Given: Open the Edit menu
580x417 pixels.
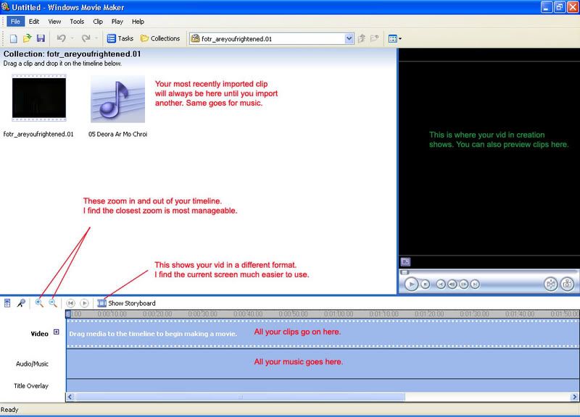Looking at the screenshot, I should click(x=34, y=22).
